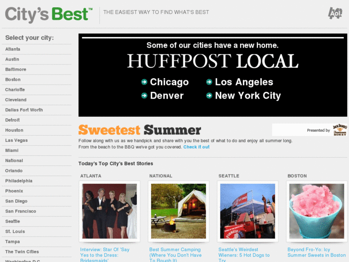Select Austin from the city list
349x262 pixels.
[x=12, y=59]
